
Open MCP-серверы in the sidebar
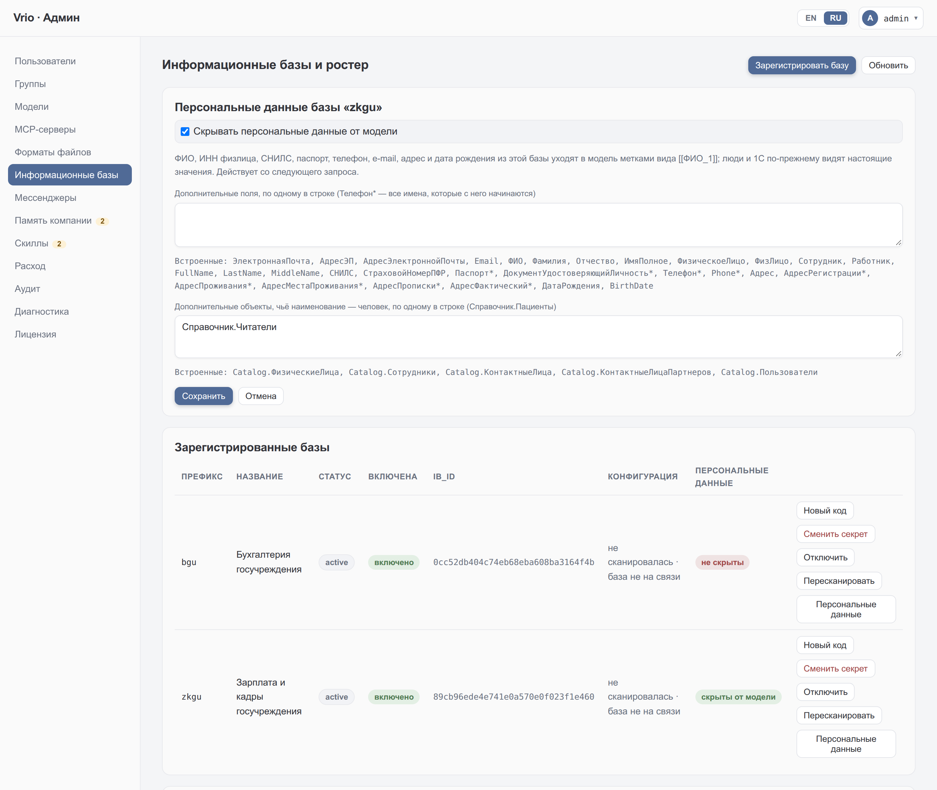(70, 130)
